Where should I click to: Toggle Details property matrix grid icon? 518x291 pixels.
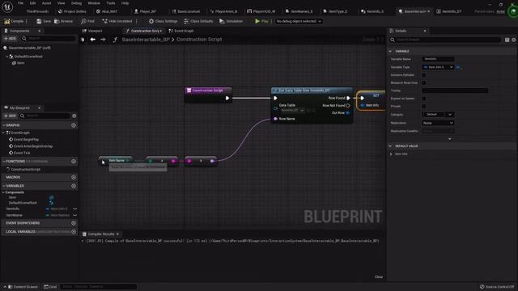coord(507,40)
